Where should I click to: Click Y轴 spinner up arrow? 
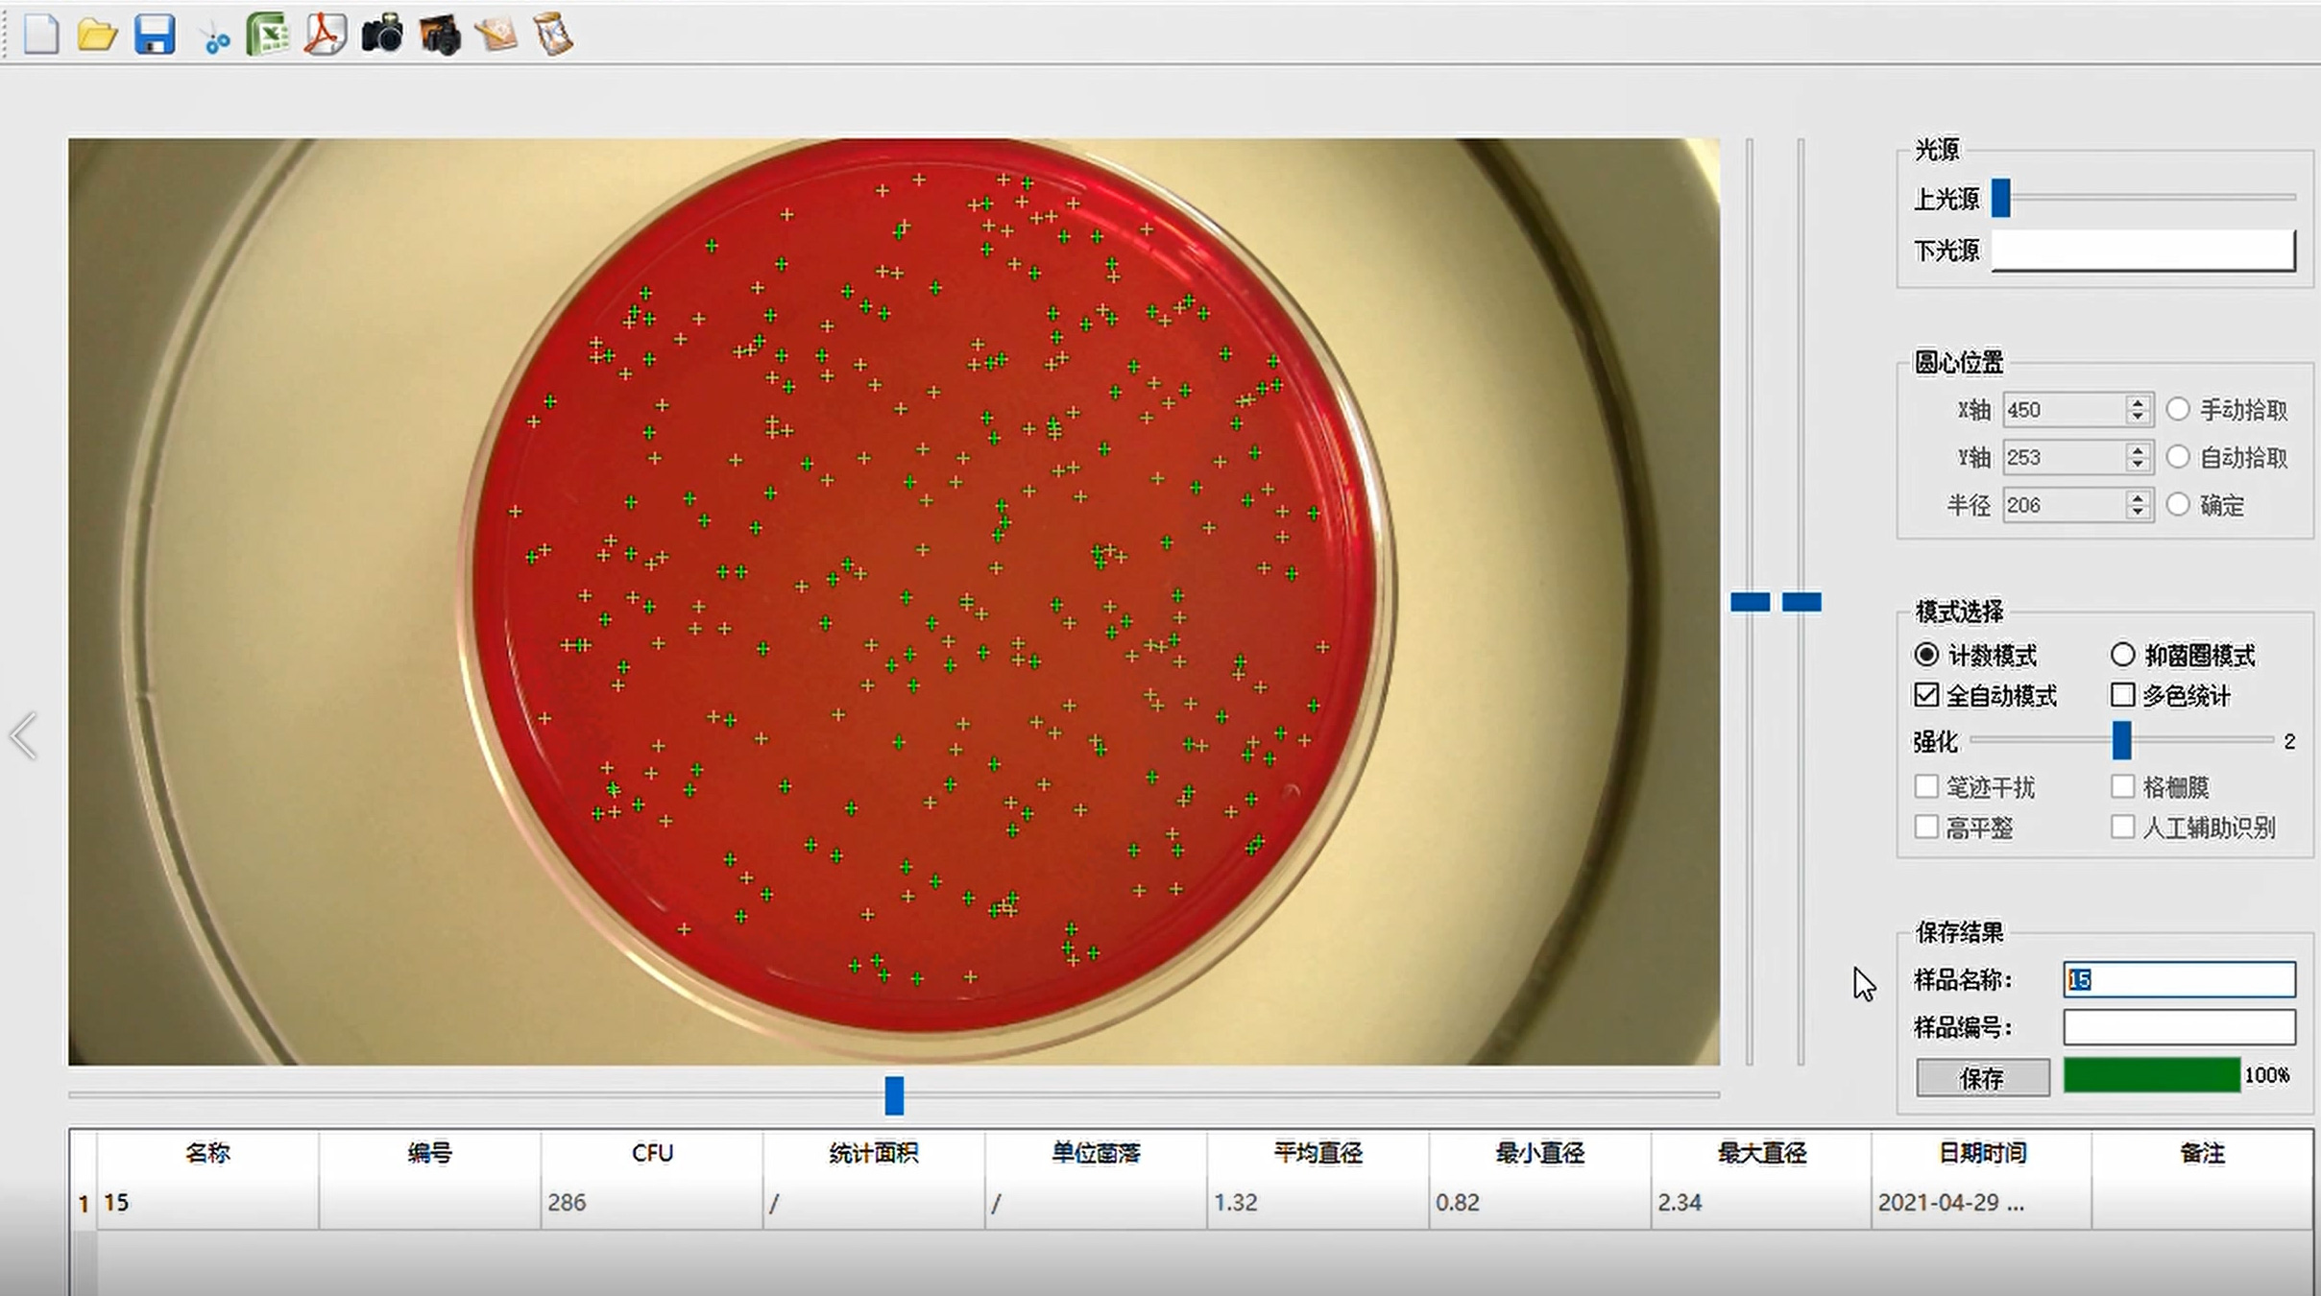pos(2137,449)
